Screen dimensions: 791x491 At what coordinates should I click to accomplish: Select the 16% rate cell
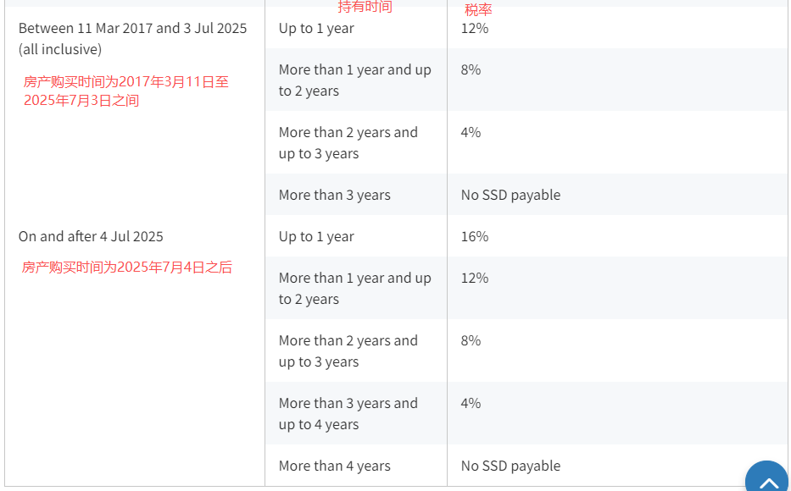coord(475,236)
